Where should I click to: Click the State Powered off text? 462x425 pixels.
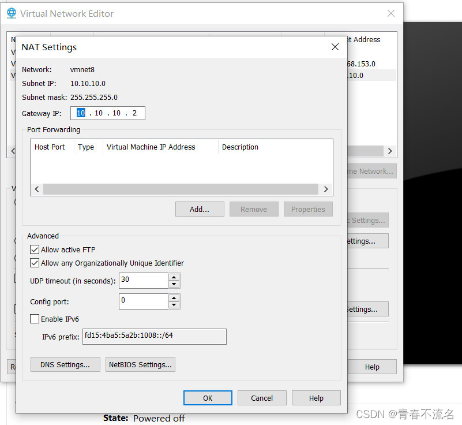[144, 418]
